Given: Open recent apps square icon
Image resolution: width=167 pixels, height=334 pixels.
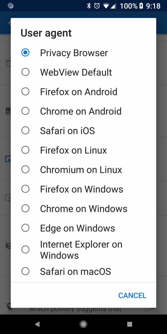Looking at the screenshot, I should pyautogui.click(x=129, y=324).
